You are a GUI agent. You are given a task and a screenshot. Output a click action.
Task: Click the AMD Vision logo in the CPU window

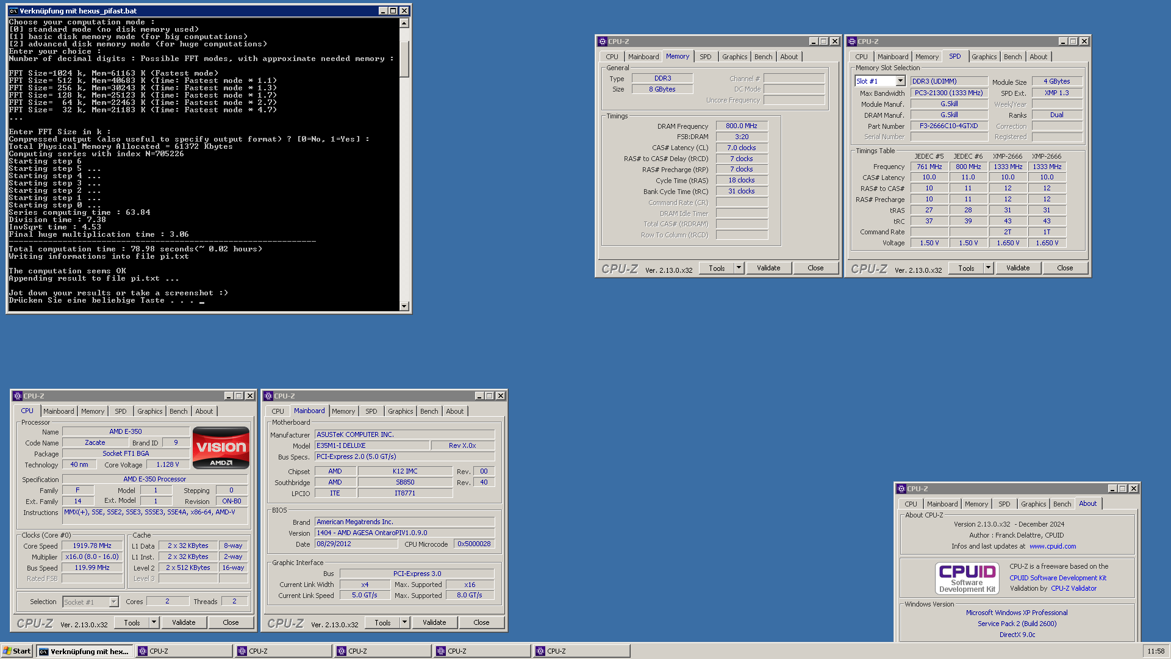coord(221,448)
